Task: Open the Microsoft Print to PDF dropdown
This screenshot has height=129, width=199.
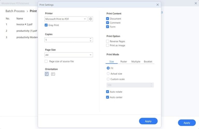Action: (66, 19)
